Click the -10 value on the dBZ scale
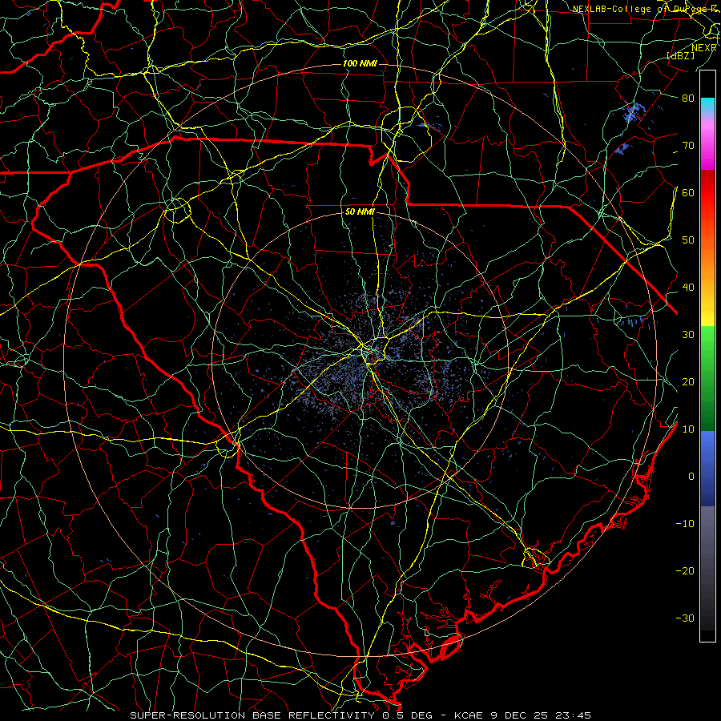Image resolution: width=721 pixels, height=721 pixels. click(685, 524)
